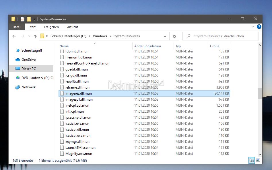This screenshot has width=272, height=170.
Task: Open the Ansicht ribbon tab
Action: pyautogui.click(x=73, y=27)
